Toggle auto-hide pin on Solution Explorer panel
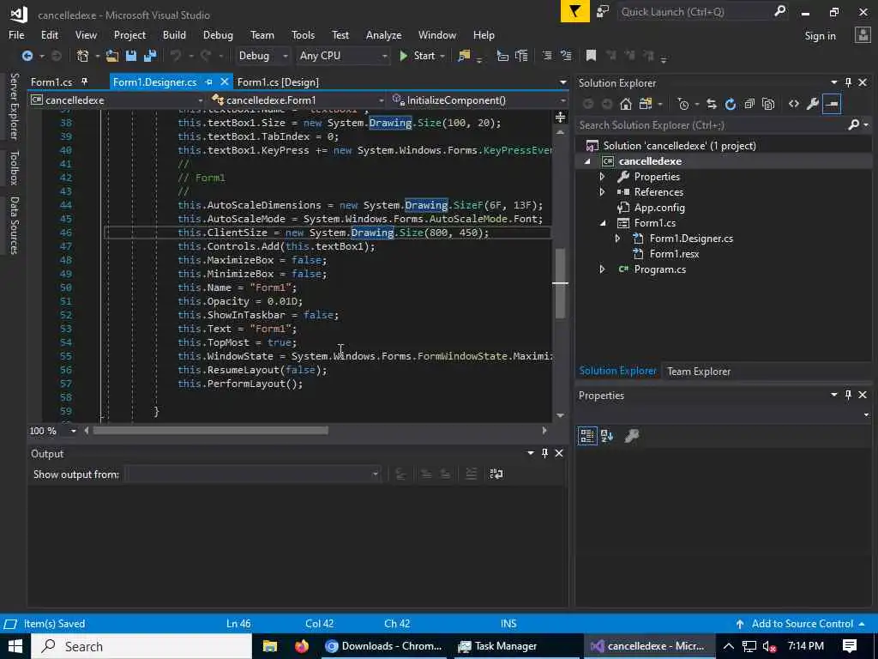This screenshot has width=878, height=659. pos(848,82)
